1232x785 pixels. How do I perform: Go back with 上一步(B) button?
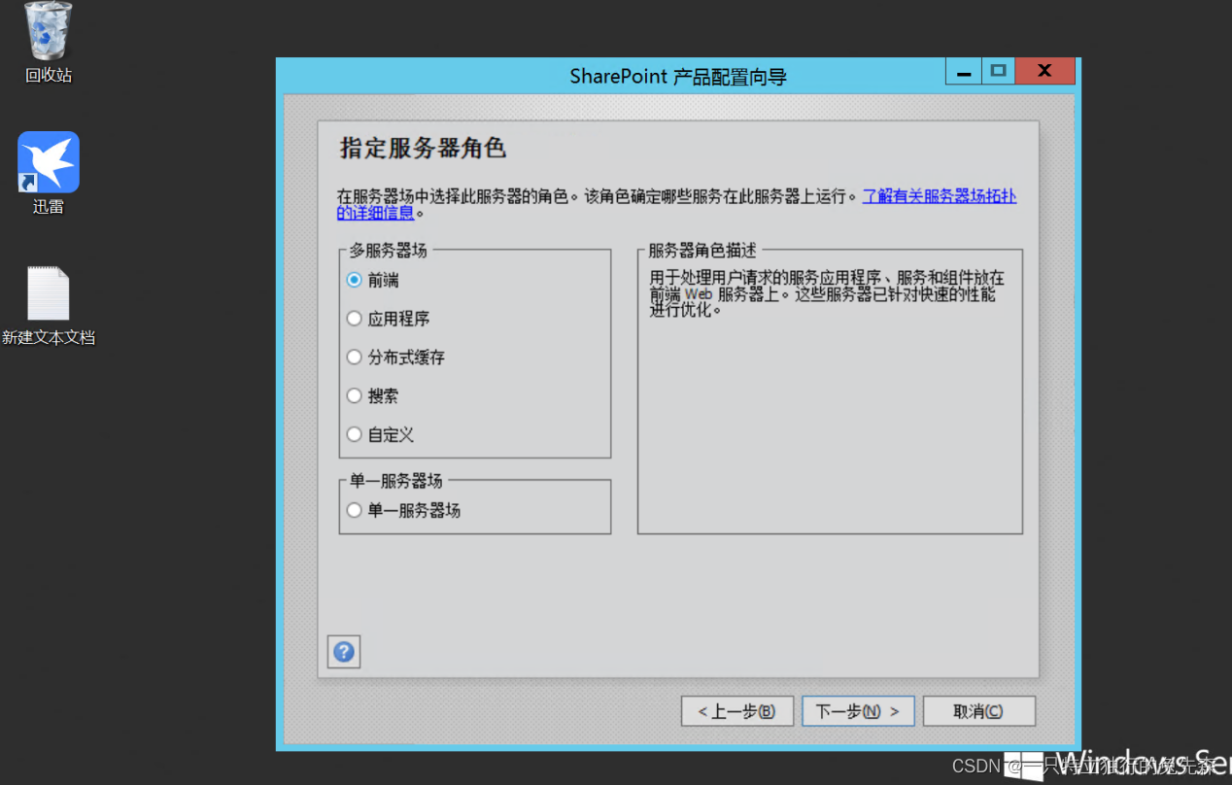[x=737, y=711]
